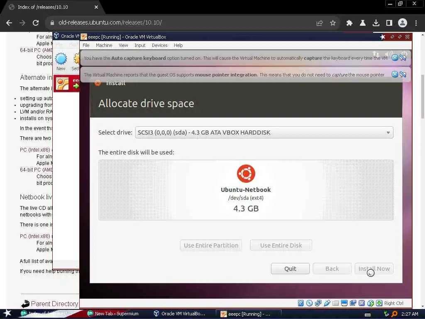Switch to eeepc [Running] taskbar item
425x319 pixels.
click(248, 314)
